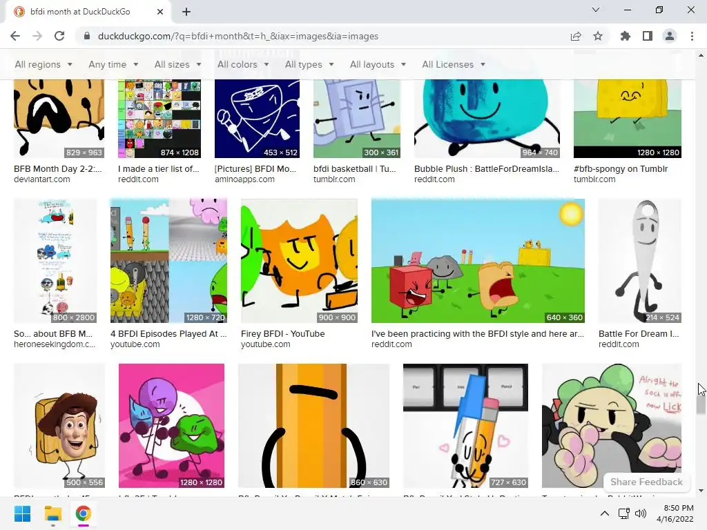Screen dimensions: 707x530
Task: Open 'Firey BFDI - YouTube' title
Action: pyautogui.click(x=282, y=333)
